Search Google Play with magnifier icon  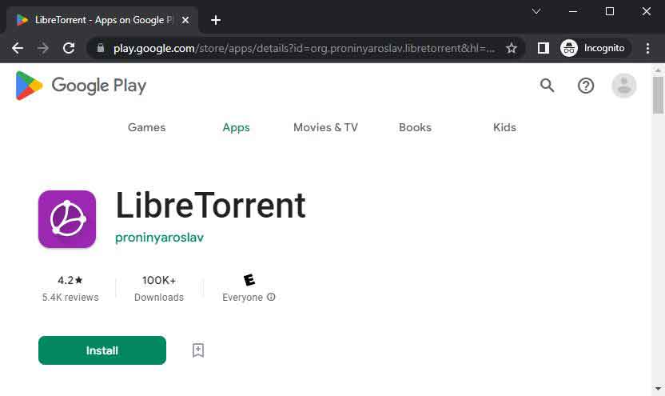click(547, 86)
